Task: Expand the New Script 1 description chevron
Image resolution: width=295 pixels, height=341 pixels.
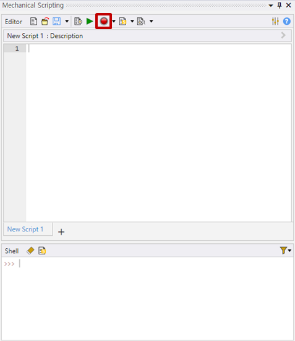Action: [283, 35]
